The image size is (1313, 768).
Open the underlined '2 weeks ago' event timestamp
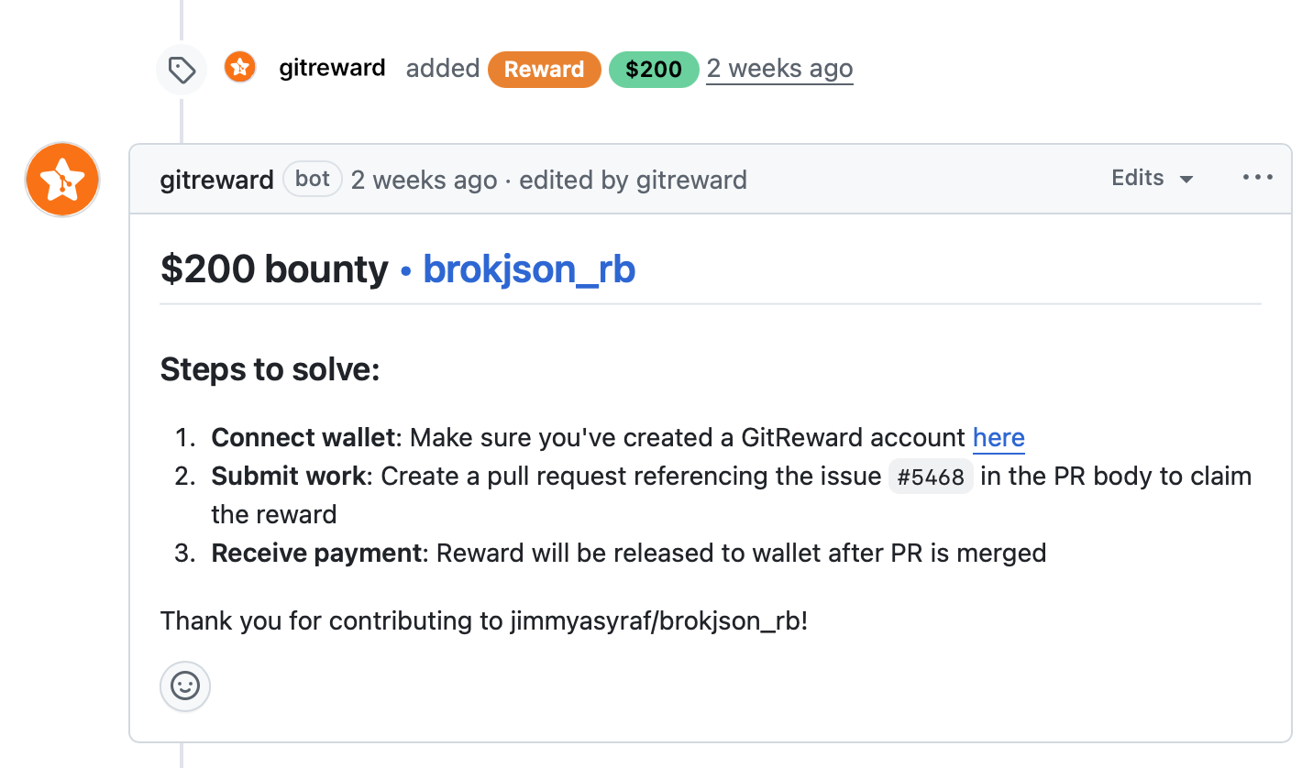coord(779,69)
